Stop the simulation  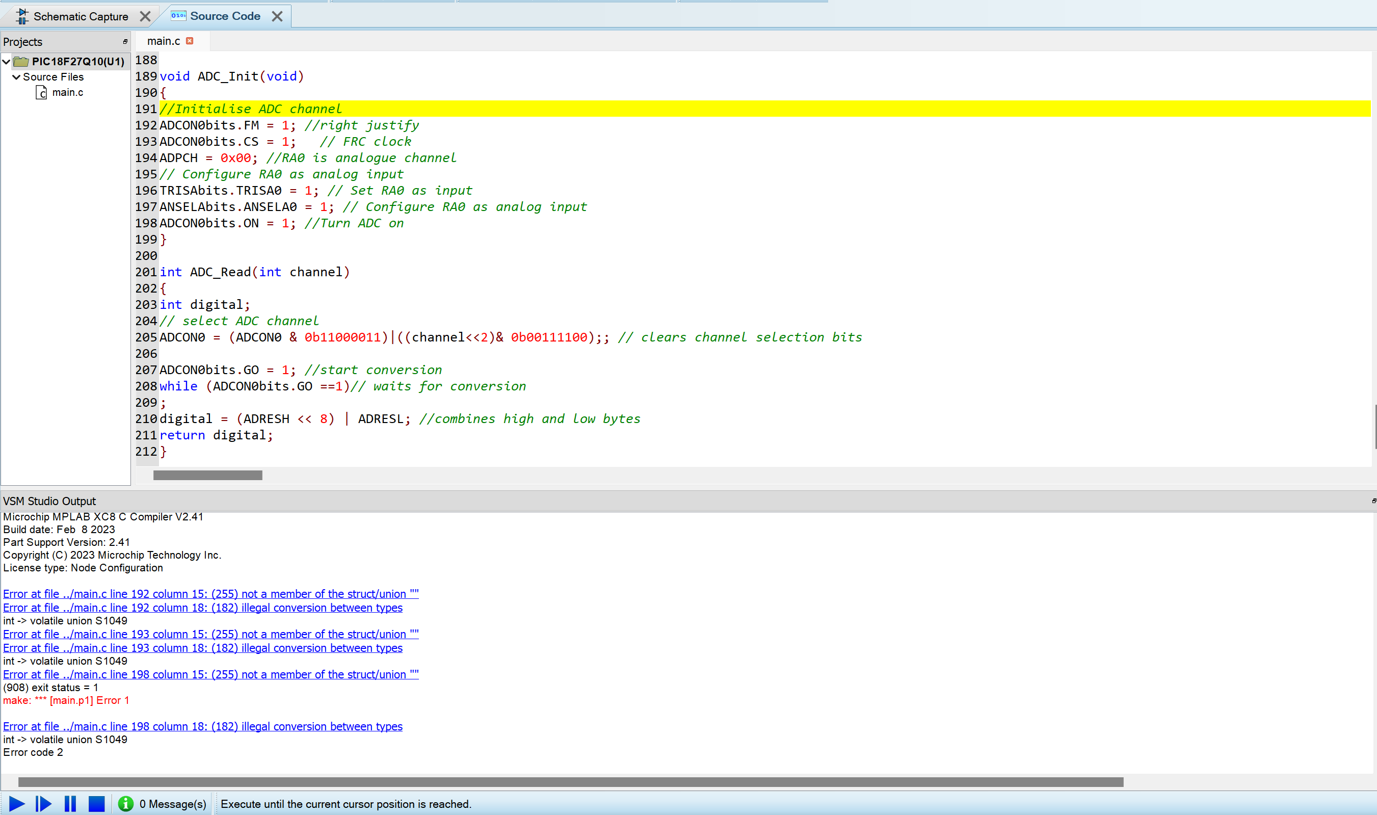coord(97,804)
